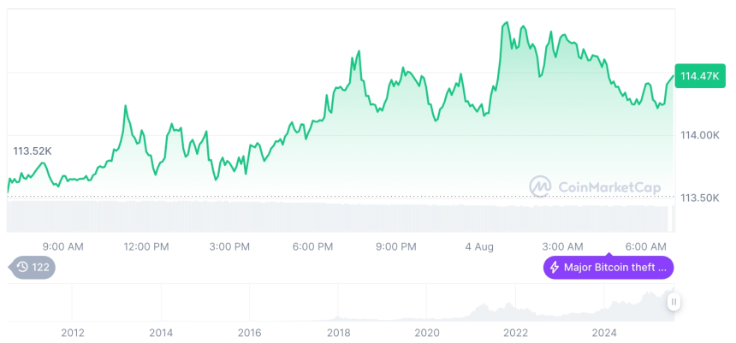
Task: Click the 113.52K starting price label
Action: [33, 151]
